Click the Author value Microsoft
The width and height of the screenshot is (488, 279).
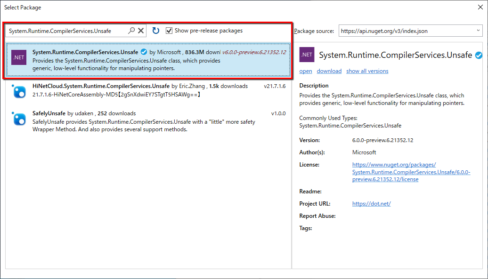click(x=364, y=152)
